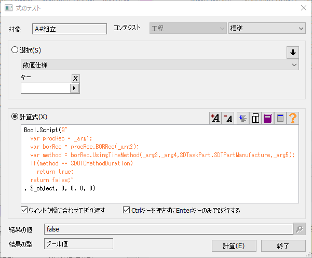Click the magnifier icon beside result value
The height and width of the screenshot is (258, 312).
click(300, 229)
